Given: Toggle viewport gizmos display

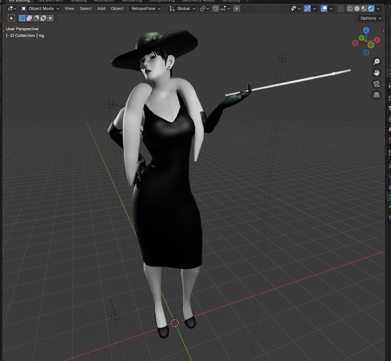Looking at the screenshot, I should pyautogui.click(x=307, y=9).
